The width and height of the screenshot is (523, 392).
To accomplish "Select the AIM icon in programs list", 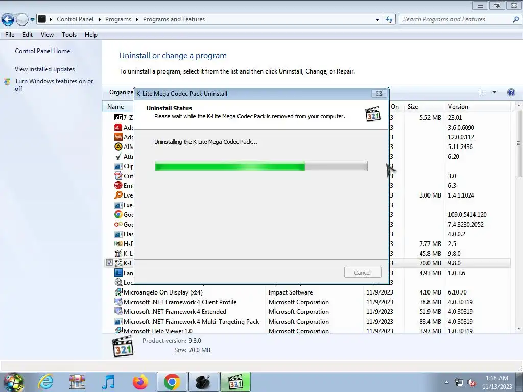I will pyautogui.click(x=118, y=146).
